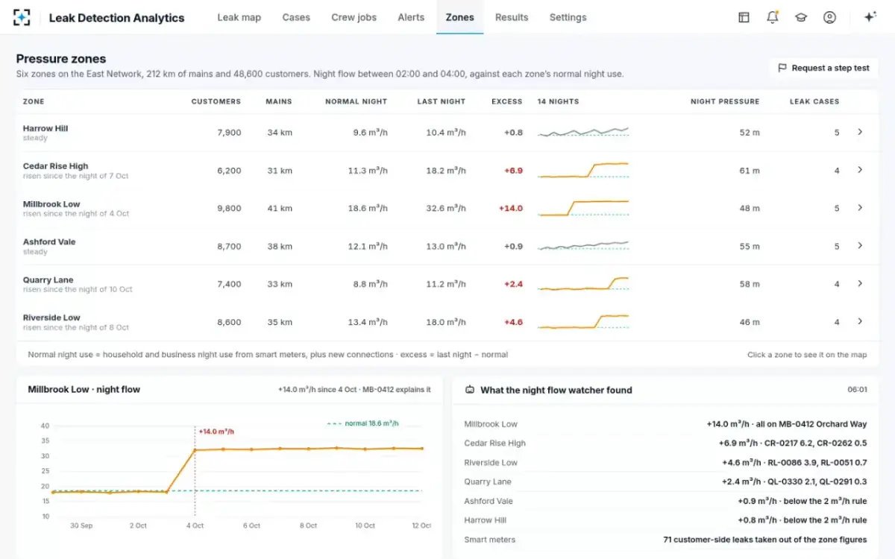Open the Cedar Rise High sparkline chart
895x559 pixels.
[x=583, y=170]
